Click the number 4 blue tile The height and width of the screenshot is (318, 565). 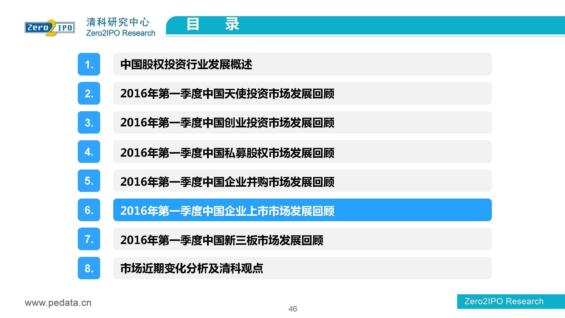click(89, 152)
